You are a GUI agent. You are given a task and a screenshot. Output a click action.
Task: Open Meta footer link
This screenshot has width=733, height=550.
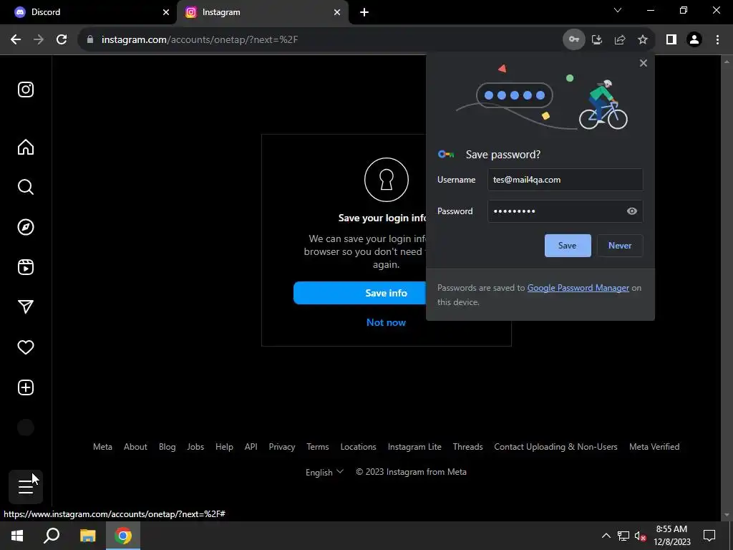point(102,447)
